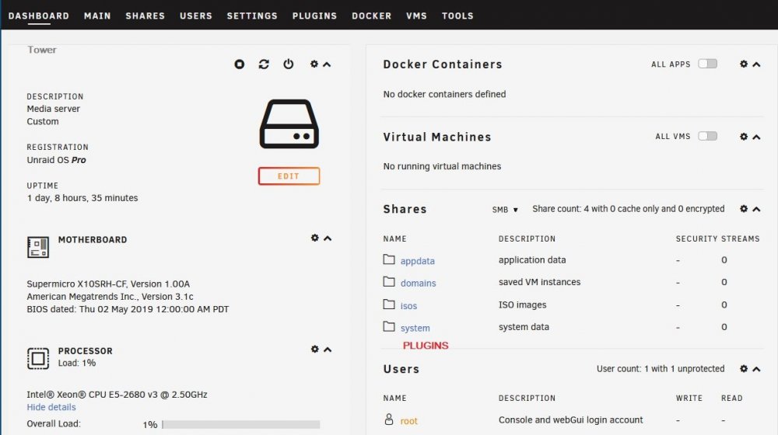The image size is (778, 435).
Task: Click the uptime '1 day, 8 hours' text
Action: [x=82, y=197]
